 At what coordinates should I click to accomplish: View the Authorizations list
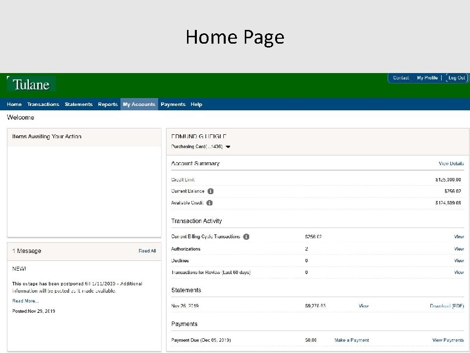[459, 249]
